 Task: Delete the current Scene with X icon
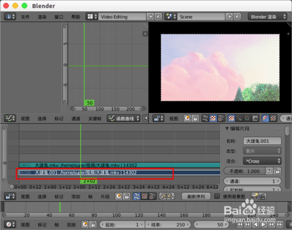coord(237,16)
